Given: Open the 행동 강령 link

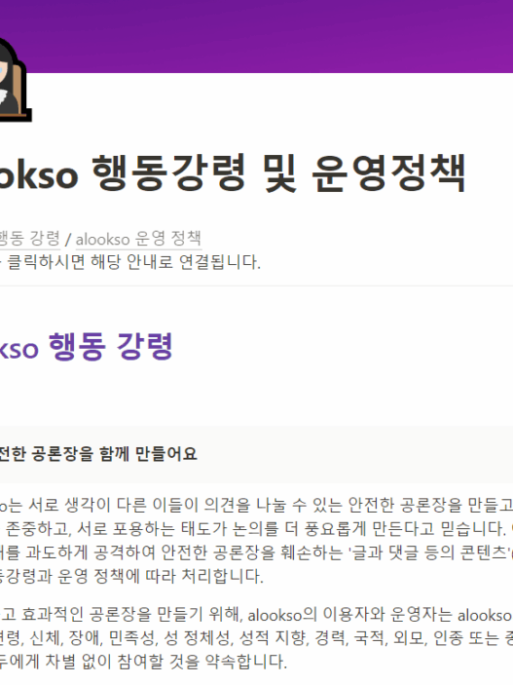Looking at the screenshot, I should [x=29, y=239].
